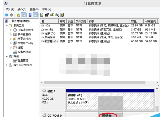Sort by the 文件系统 column header

coord(81,21)
